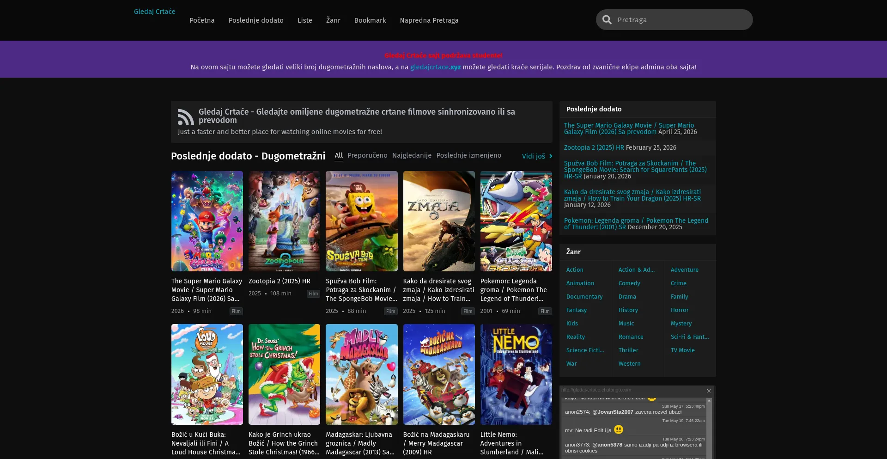The height and width of the screenshot is (459, 887).
Task: Select the Thriller genre
Action: pyautogui.click(x=628, y=350)
